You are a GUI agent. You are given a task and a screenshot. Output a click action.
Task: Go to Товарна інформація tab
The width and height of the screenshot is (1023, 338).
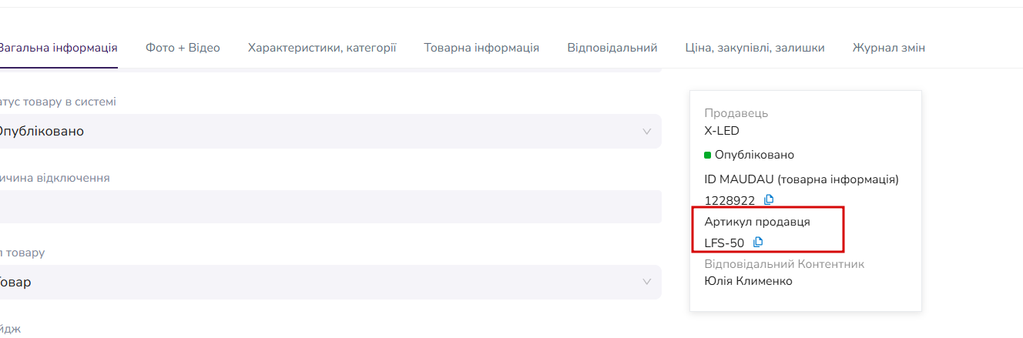(481, 48)
